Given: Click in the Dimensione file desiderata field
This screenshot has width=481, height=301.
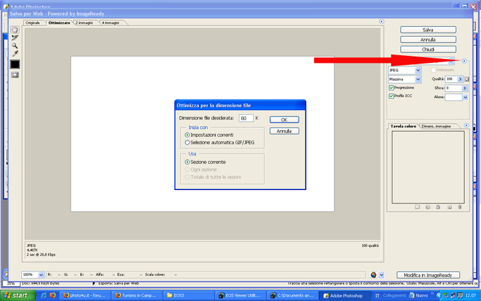Looking at the screenshot, I should [x=246, y=118].
